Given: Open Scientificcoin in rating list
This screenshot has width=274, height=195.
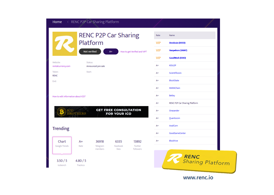Looking at the screenshot, I should [x=175, y=73].
